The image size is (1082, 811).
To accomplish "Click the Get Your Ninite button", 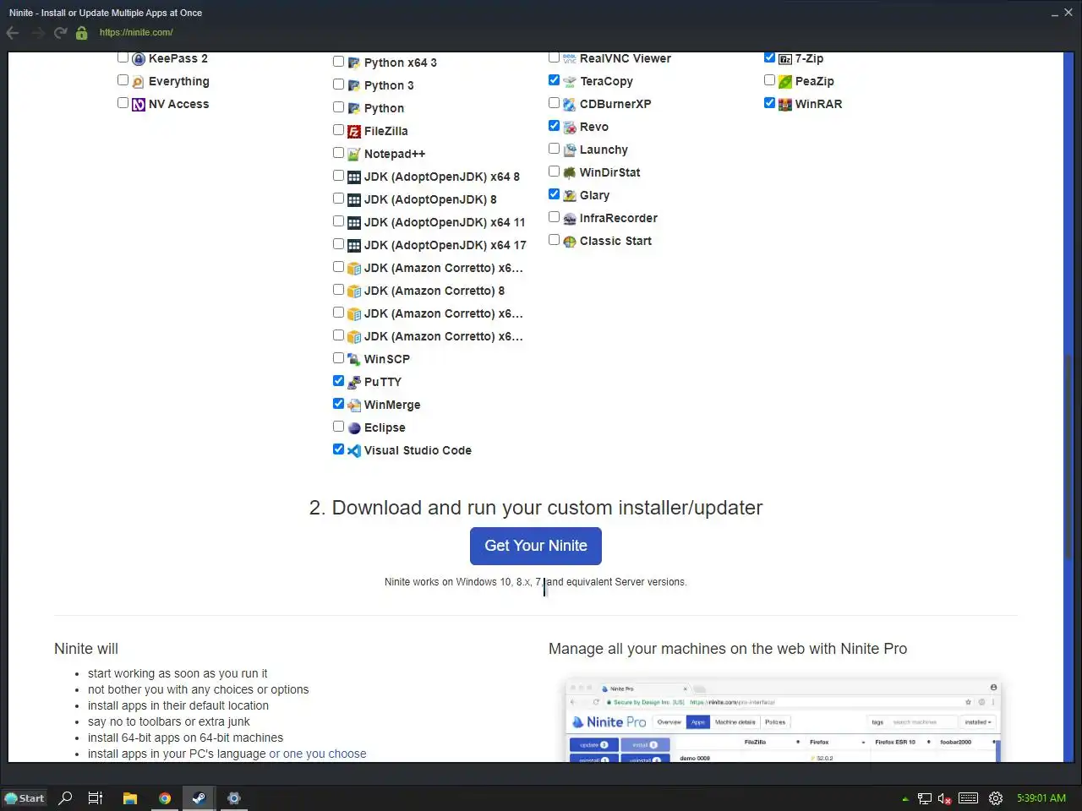I will coord(536,547).
